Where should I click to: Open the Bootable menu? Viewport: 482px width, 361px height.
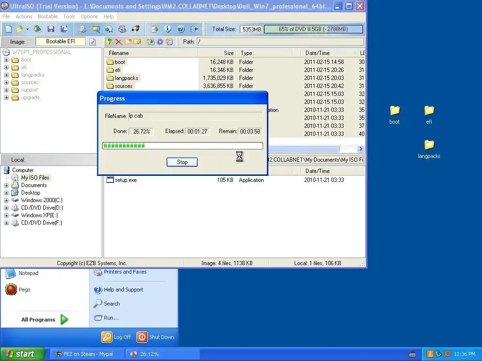point(48,16)
